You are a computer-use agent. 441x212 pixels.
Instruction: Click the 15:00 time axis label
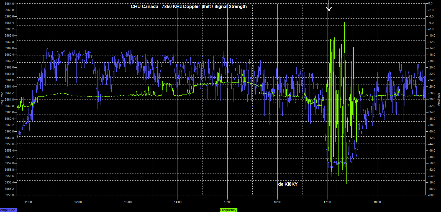(x=228, y=202)
